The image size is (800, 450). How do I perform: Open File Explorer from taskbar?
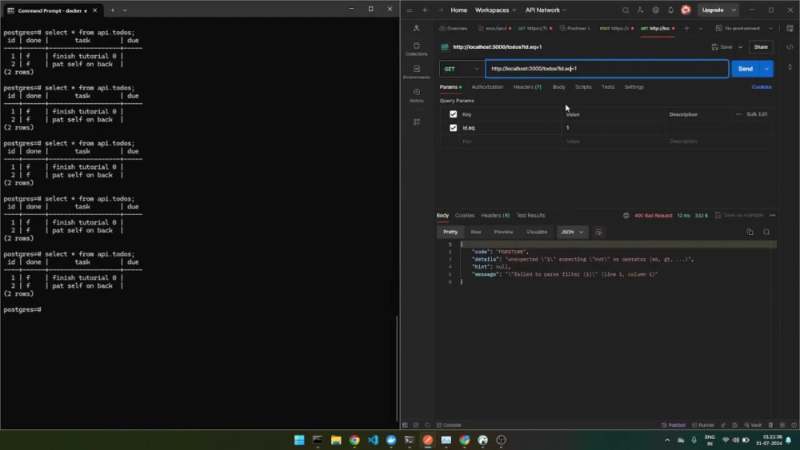[336, 440]
